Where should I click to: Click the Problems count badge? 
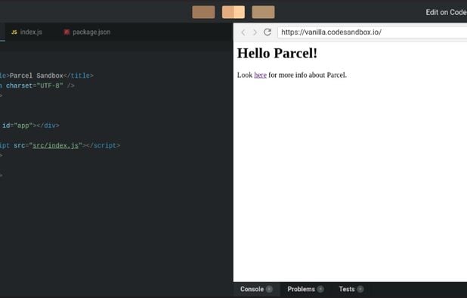[320, 289]
